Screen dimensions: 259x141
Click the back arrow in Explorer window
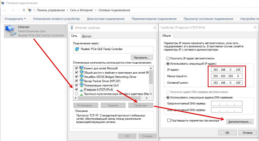click(x=5, y=10)
